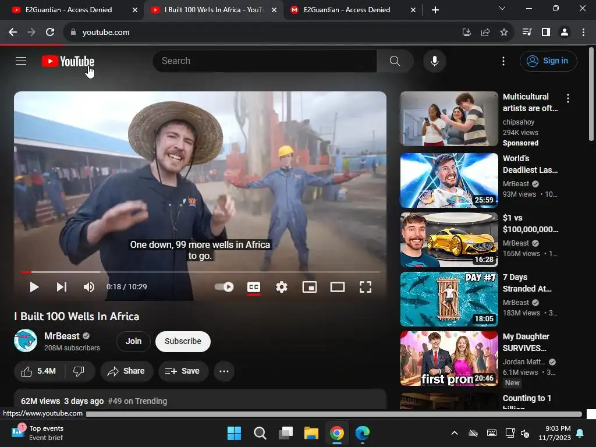Open #49 on Trending link
596x447 pixels.
point(137,401)
